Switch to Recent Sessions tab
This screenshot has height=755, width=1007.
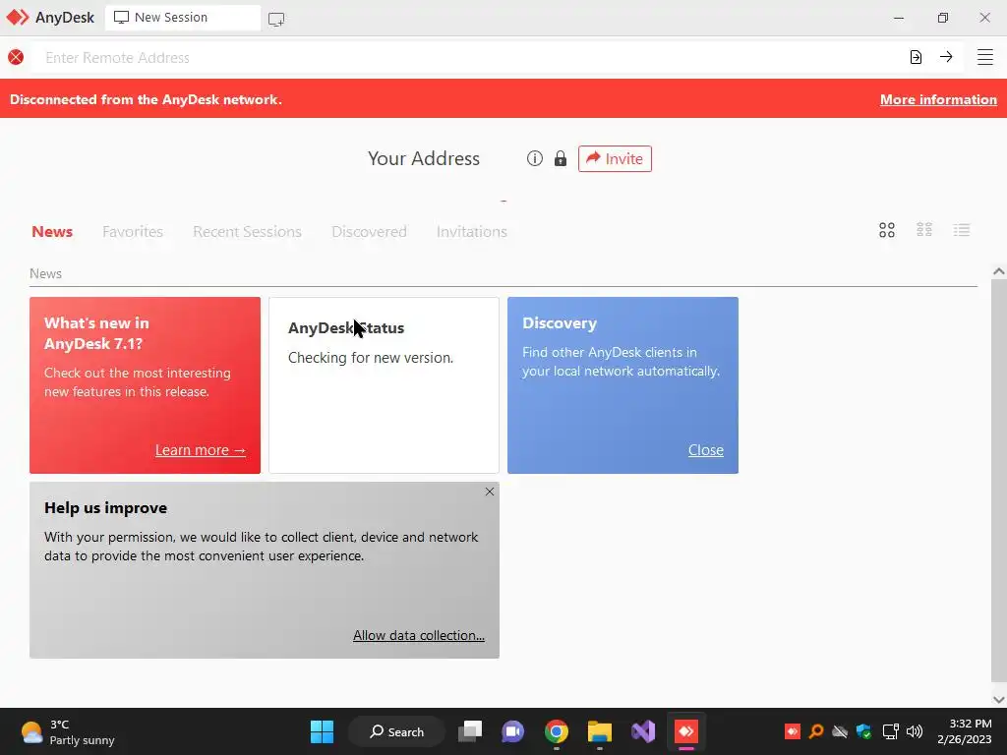[247, 231]
